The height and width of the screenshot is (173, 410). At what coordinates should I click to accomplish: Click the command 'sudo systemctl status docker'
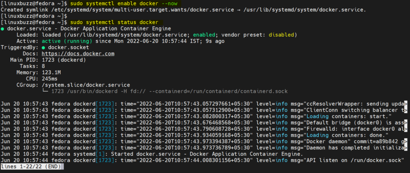114,22
